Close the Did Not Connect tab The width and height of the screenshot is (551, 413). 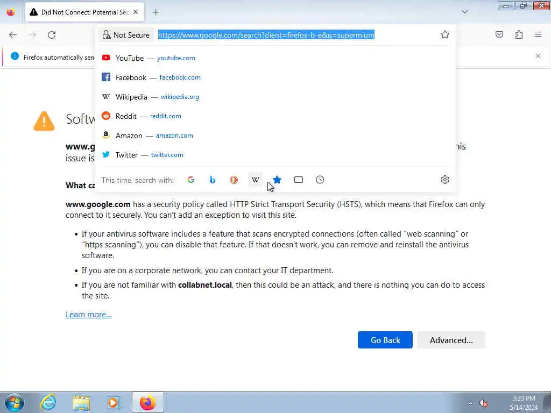(x=136, y=12)
